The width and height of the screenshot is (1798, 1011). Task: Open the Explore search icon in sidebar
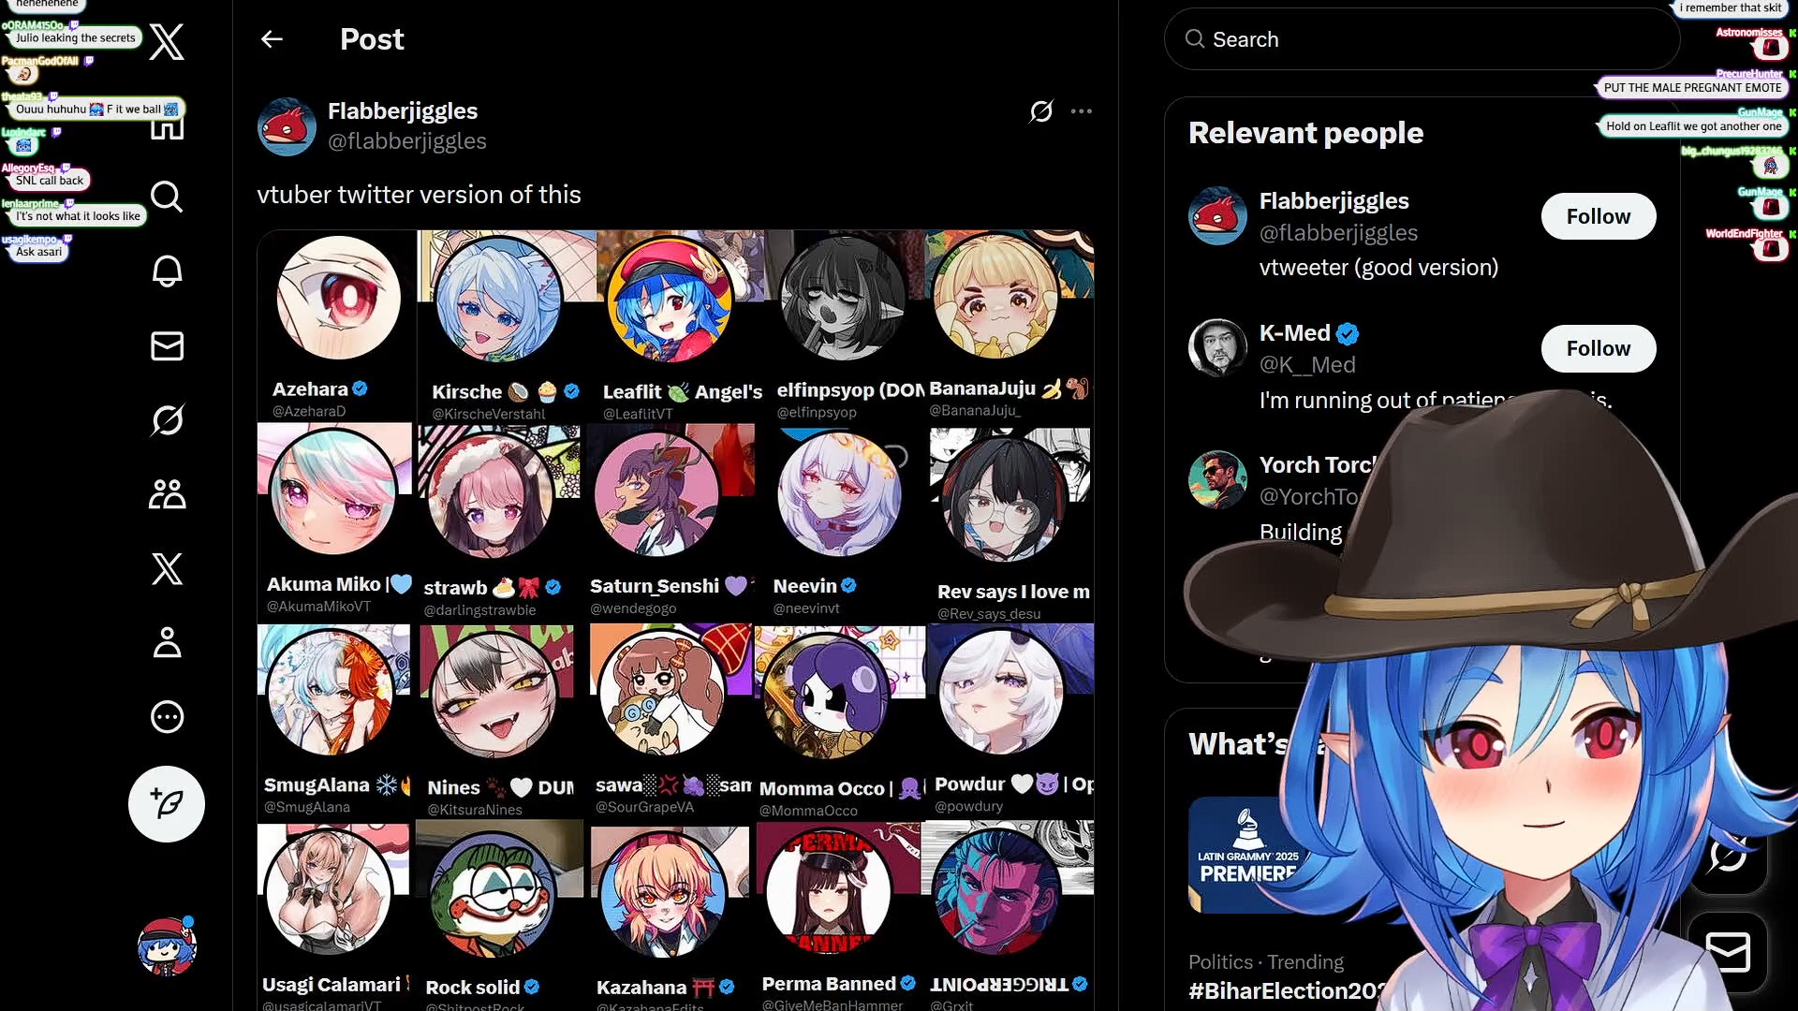(x=167, y=197)
